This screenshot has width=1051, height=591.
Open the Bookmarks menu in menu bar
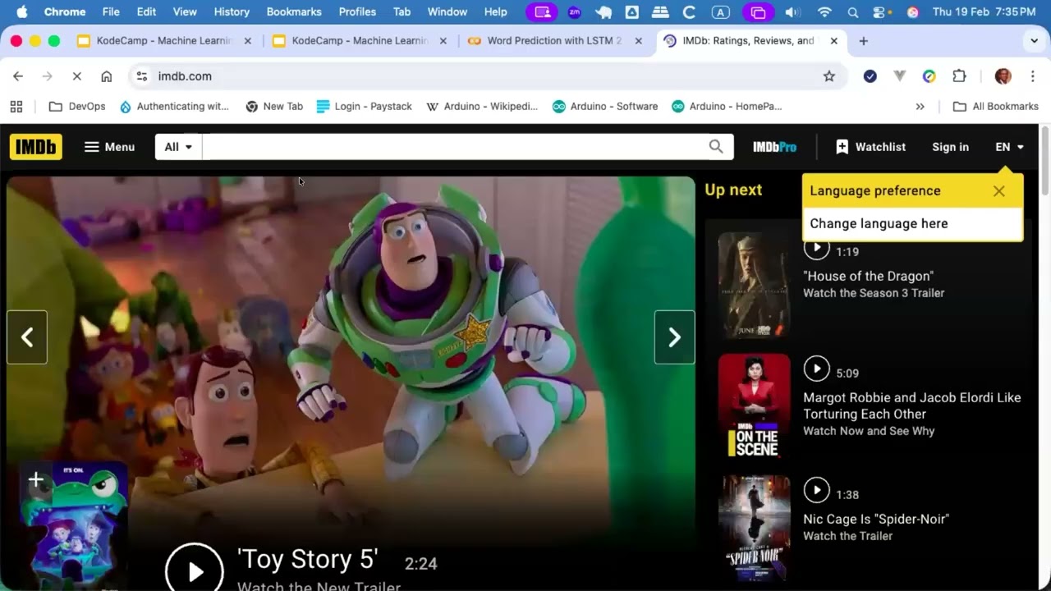(294, 12)
